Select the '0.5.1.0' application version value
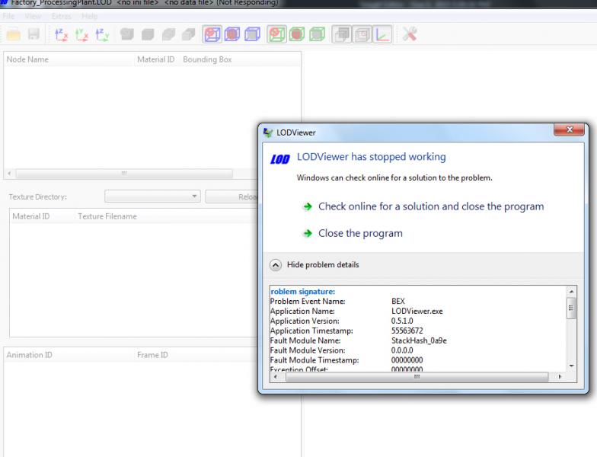 pyautogui.click(x=402, y=321)
